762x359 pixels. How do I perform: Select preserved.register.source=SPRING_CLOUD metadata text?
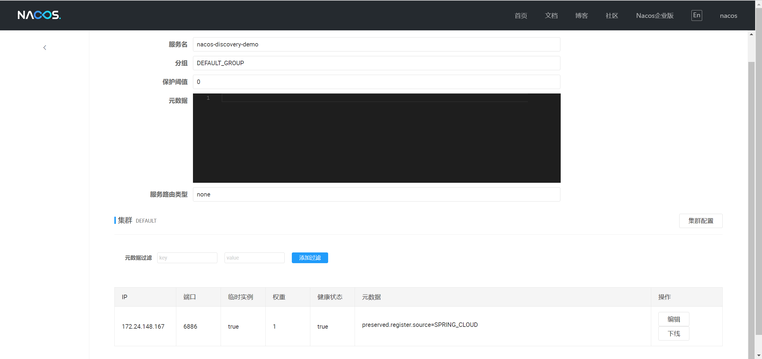pos(420,325)
